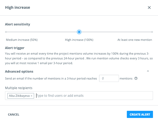The image size is (158, 123).
Task: Collapse the Advanced options section
Action: (x=148, y=71)
